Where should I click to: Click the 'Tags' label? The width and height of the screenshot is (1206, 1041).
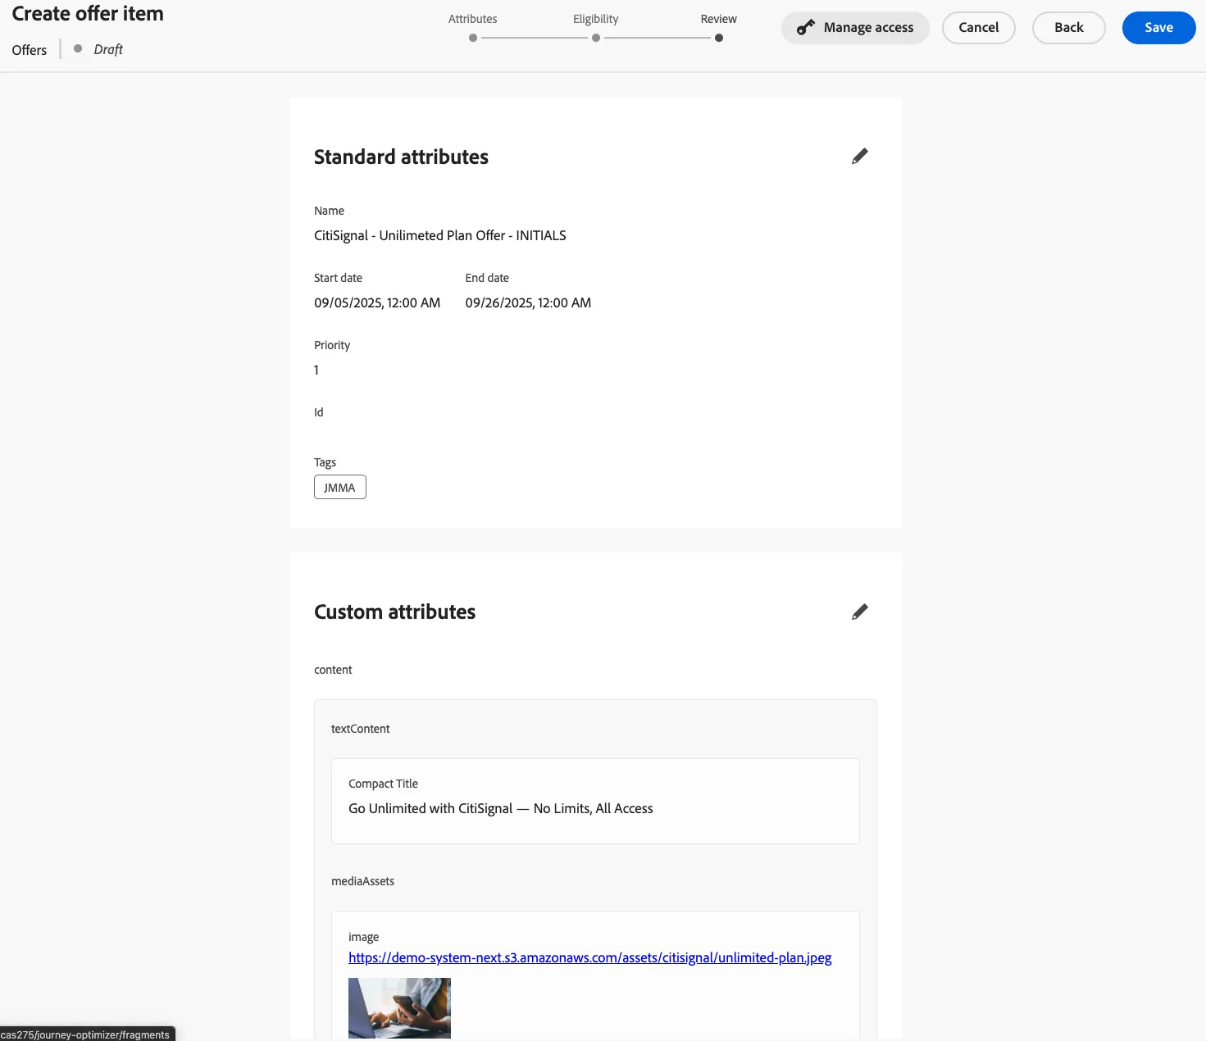tap(325, 462)
